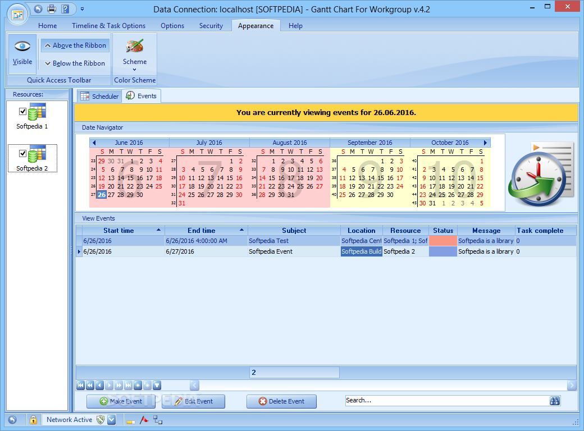Select the Softpedia Test subject cell
The height and width of the screenshot is (431, 584).
294,241
